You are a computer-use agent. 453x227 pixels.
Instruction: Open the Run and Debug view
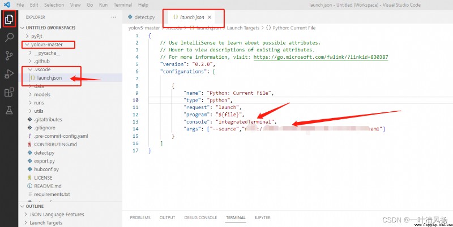(9, 74)
